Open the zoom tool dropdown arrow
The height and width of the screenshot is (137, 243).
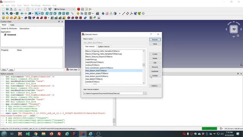pos(39,14)
